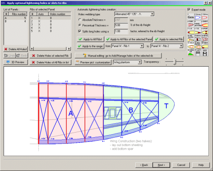Select the Ribs step icon

click(191, 24)
